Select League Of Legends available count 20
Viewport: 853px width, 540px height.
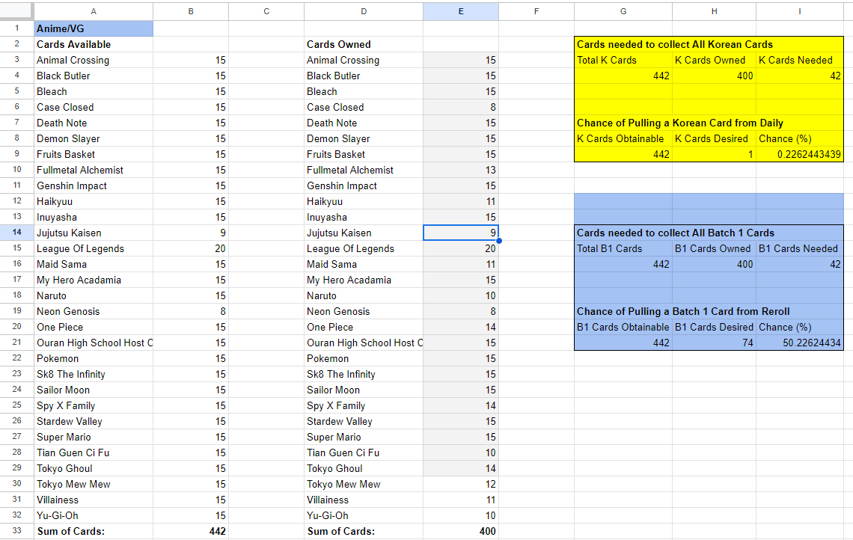(x=190, y=249)
